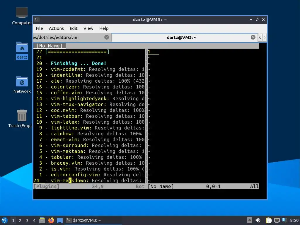Click the [No Name] vim tab label

click(49, 46)
